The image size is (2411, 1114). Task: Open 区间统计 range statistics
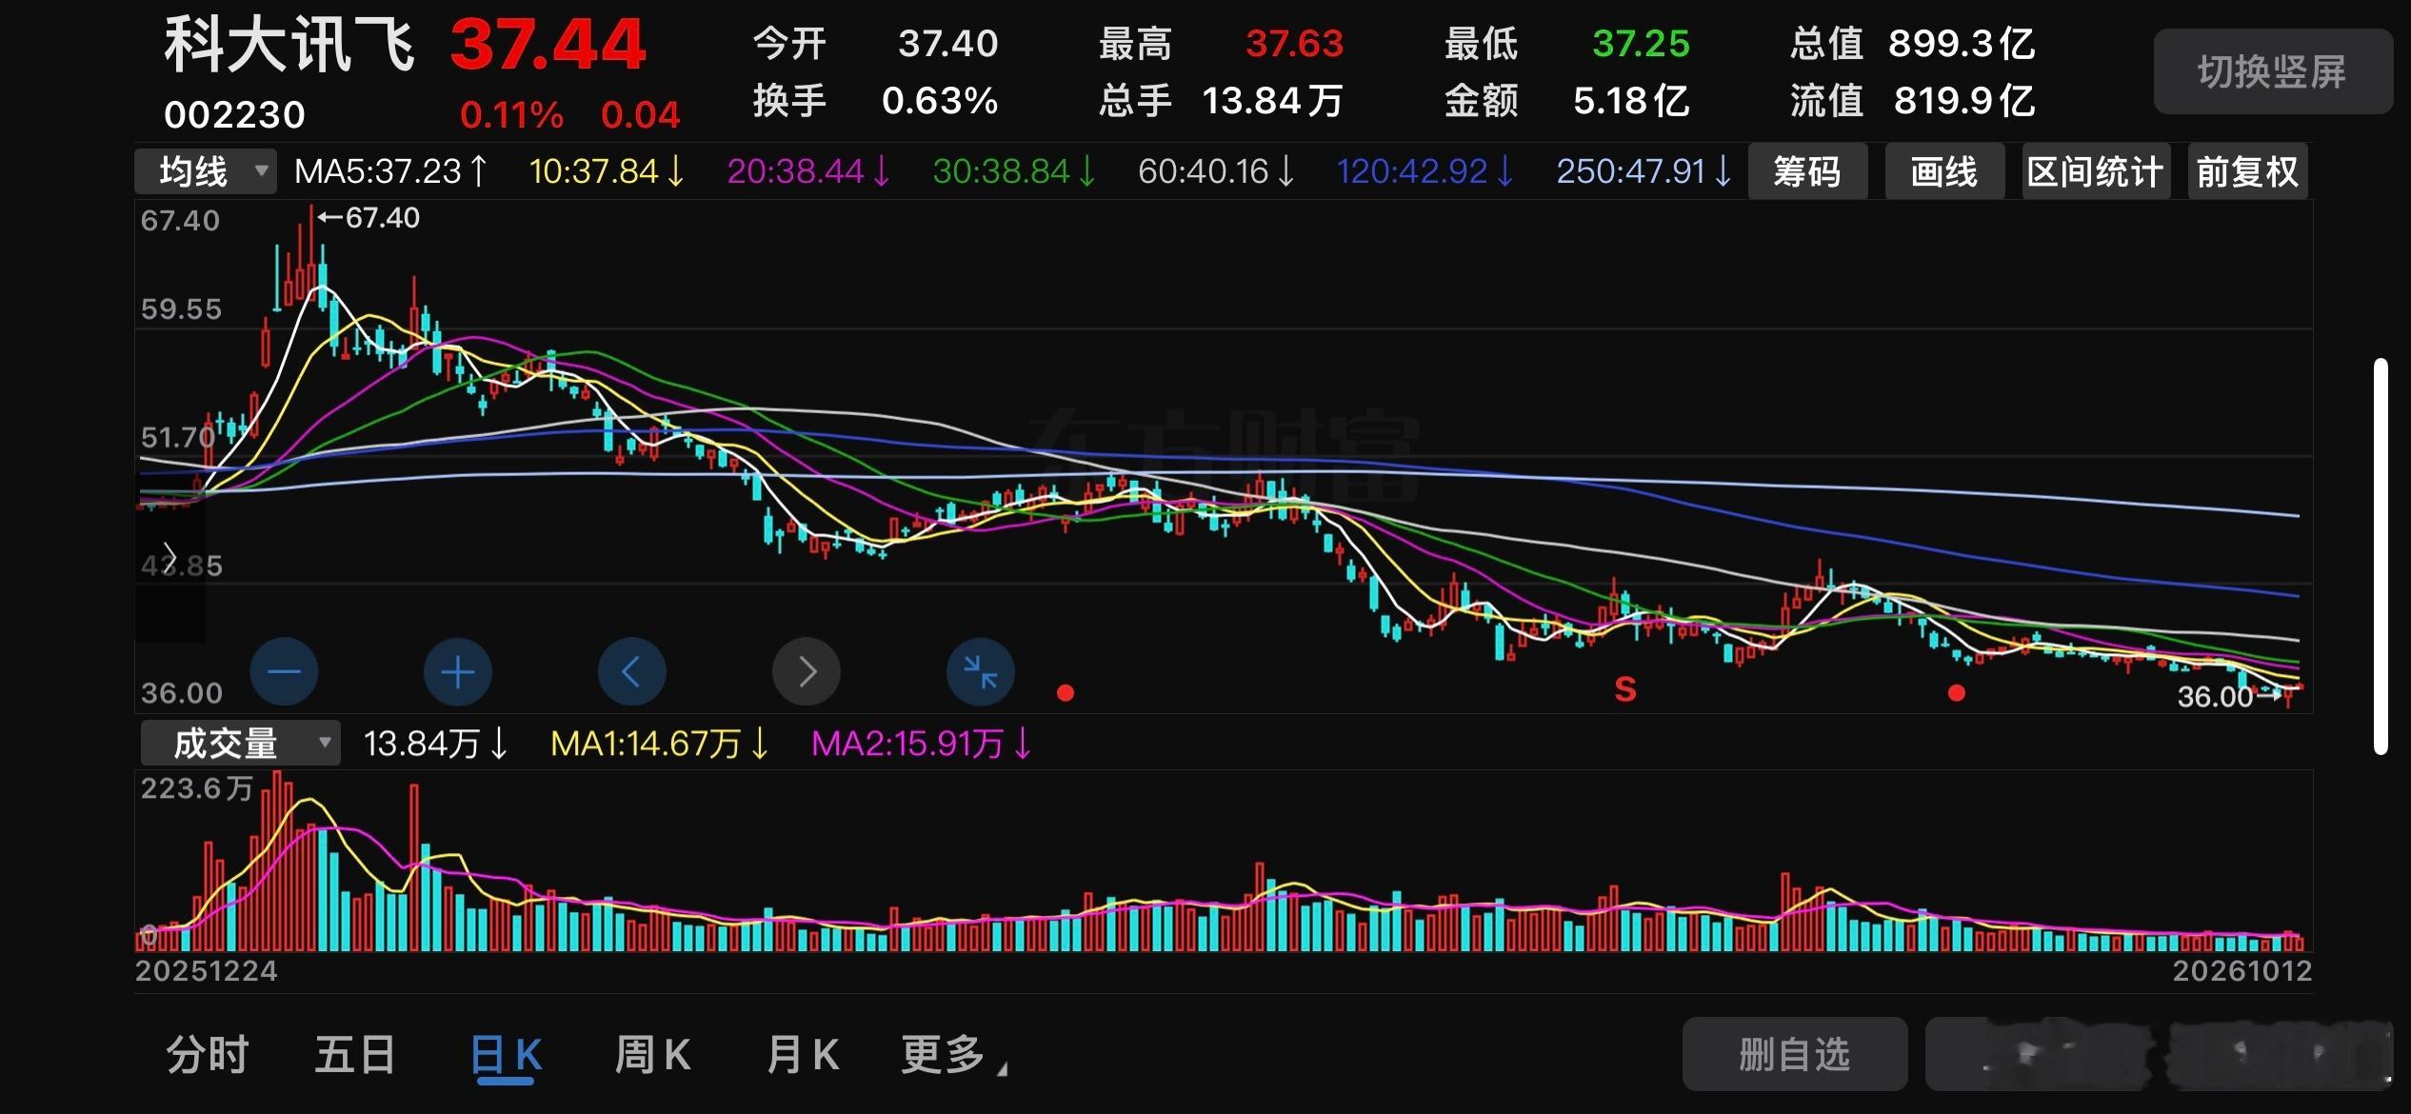pos(2095,171)
